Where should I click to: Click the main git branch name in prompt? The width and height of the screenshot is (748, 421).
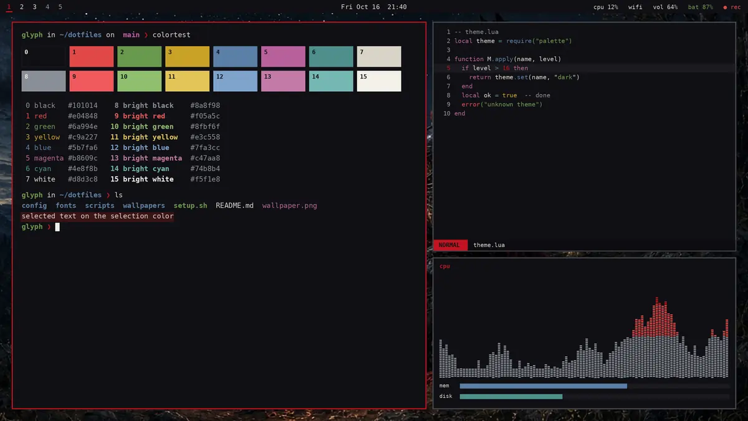click(132, 36)
